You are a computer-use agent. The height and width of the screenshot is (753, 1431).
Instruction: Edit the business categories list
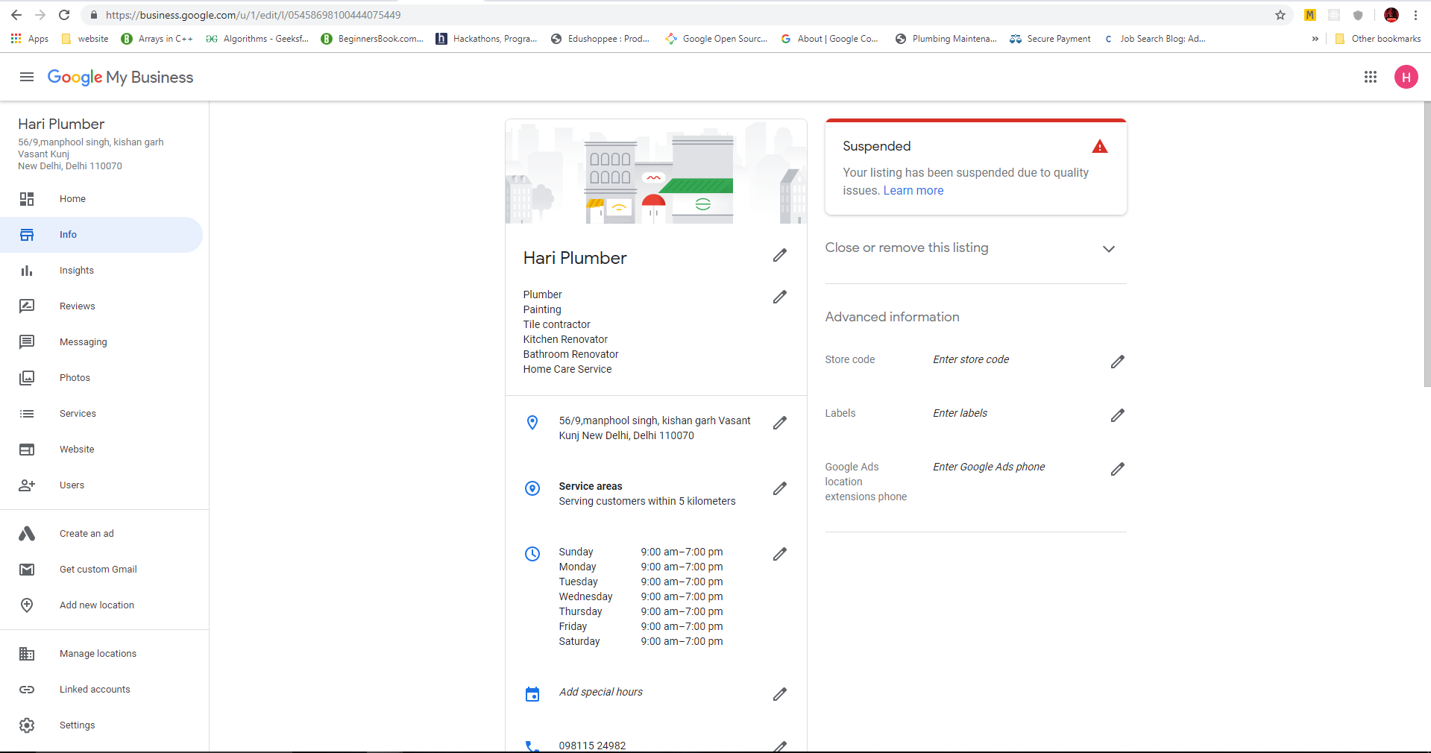780,297
